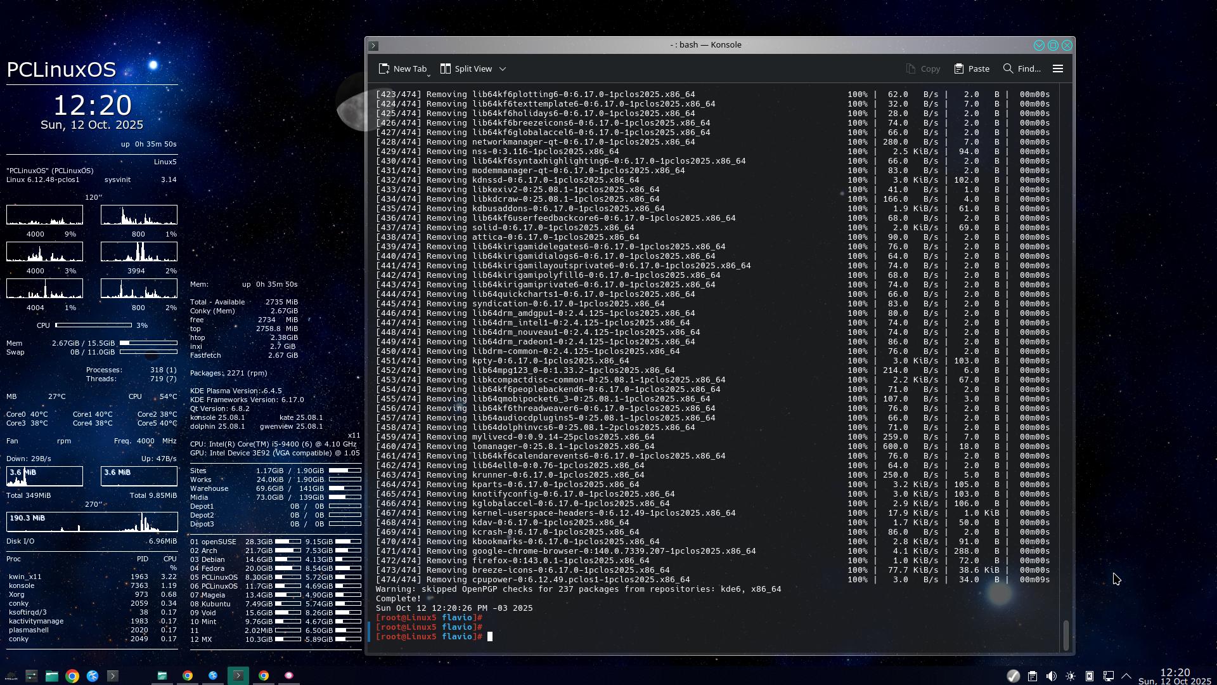Click the New Tab button in Konsole
Viewport: 1217px width, 685px height.
pyautogui.click(x=403, y=68)
